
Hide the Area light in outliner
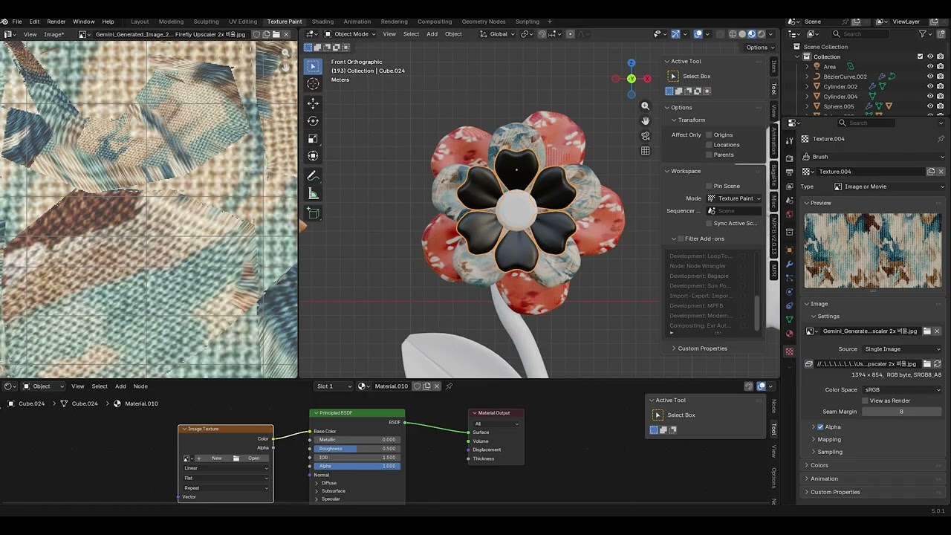click(930, 67)
